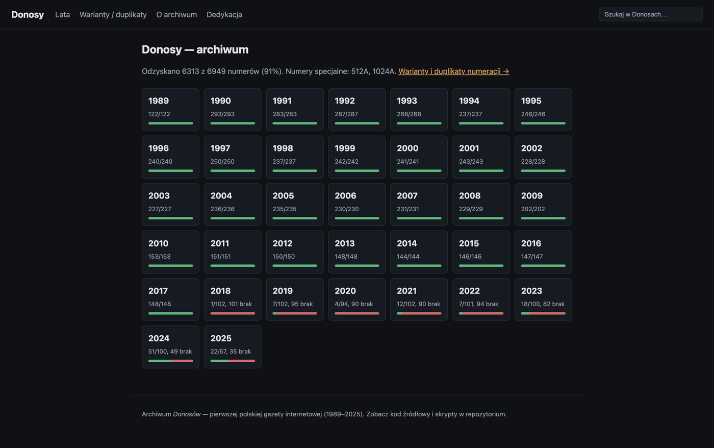Select the 2000 year card
This screenshot has width=714, height=448.
[419, 157]
